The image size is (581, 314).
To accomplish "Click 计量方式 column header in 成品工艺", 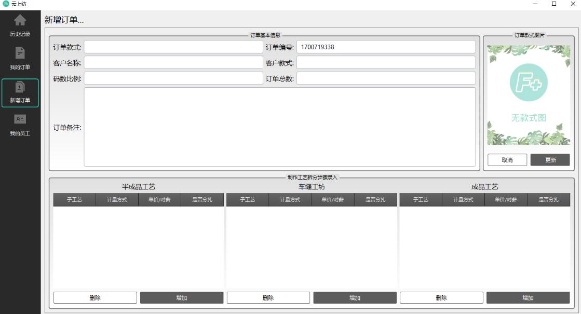I will (x=463, y=200).
